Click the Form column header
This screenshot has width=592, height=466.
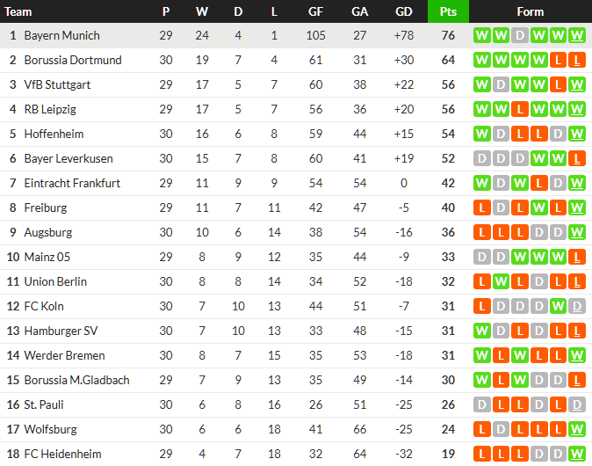[x=530, y=11]
